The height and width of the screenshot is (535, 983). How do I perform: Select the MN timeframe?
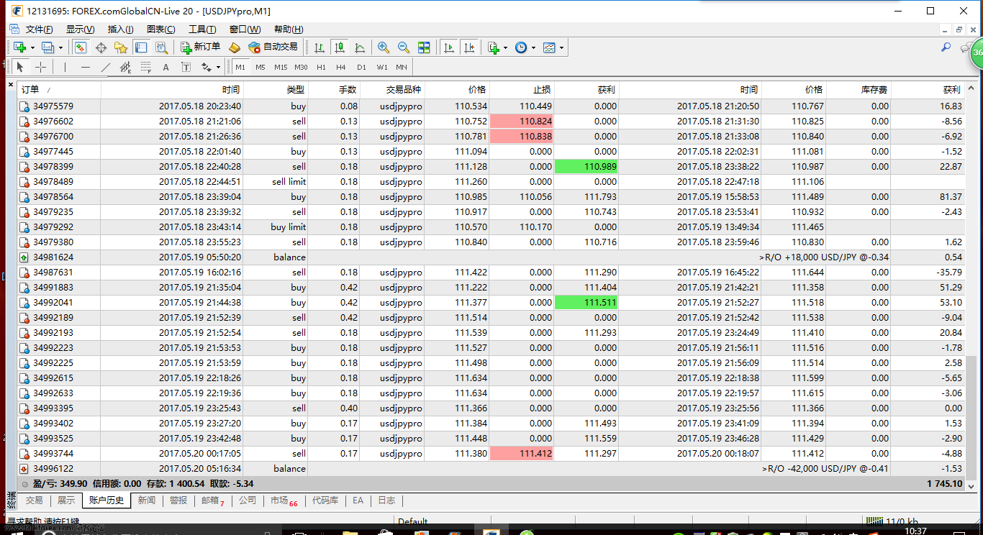[x=402, y=67]
